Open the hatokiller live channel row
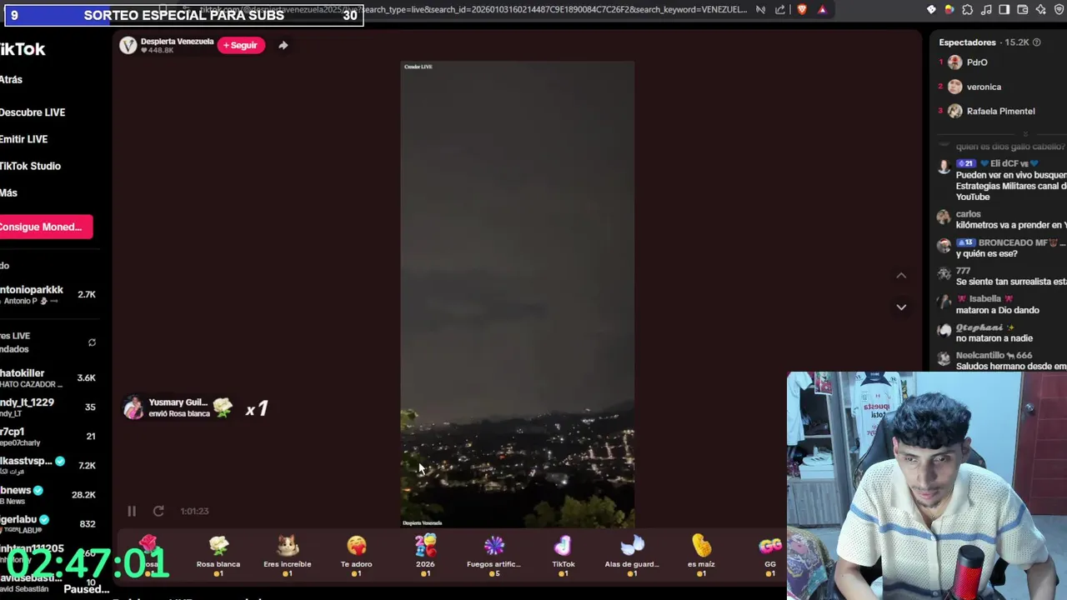Screen dimensions: 1067x600 (x=48, y=378)
